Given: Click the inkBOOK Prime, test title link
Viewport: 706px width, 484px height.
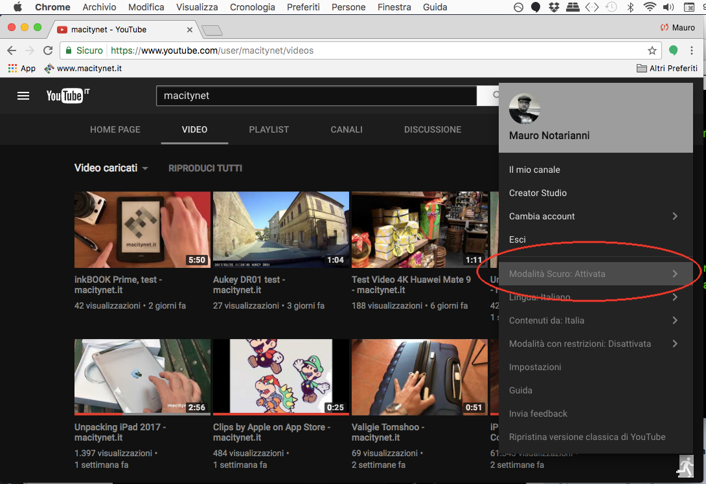Looking at the screenshot, I should coord(118,285).
